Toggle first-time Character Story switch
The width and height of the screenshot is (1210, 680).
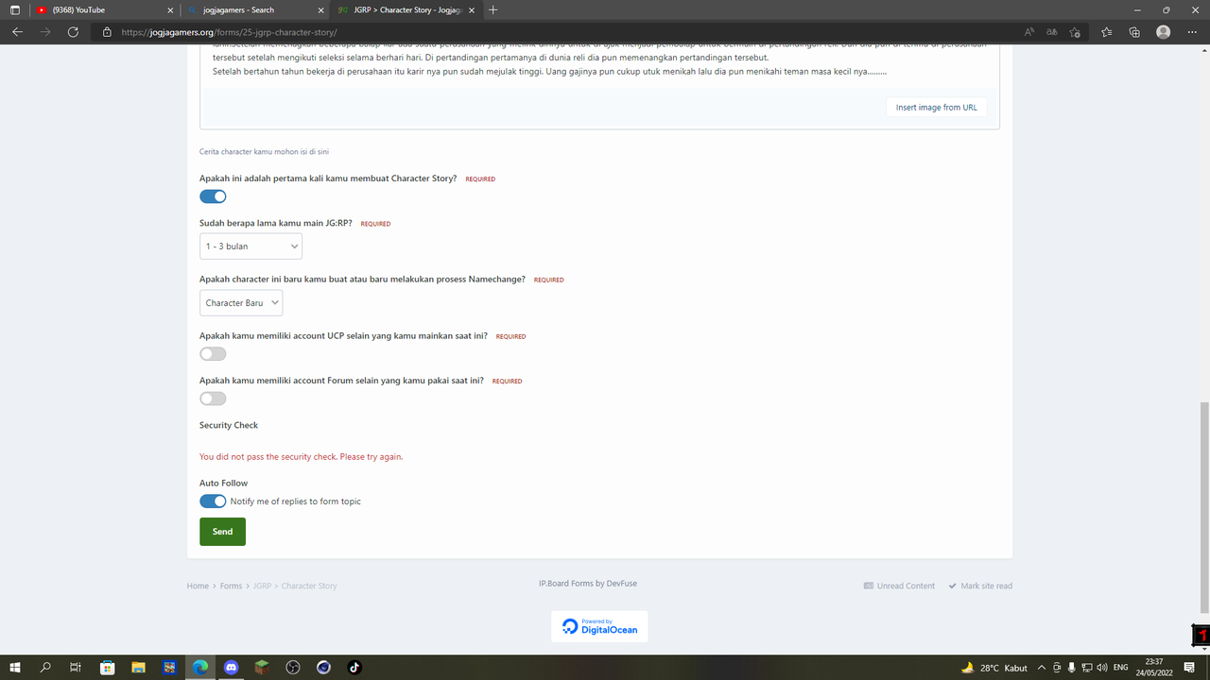213,196
